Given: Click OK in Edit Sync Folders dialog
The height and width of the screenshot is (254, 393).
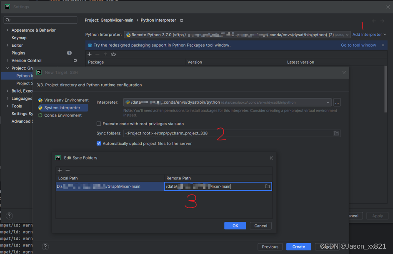Looking at the screenshot, I should tap(235, 226).
